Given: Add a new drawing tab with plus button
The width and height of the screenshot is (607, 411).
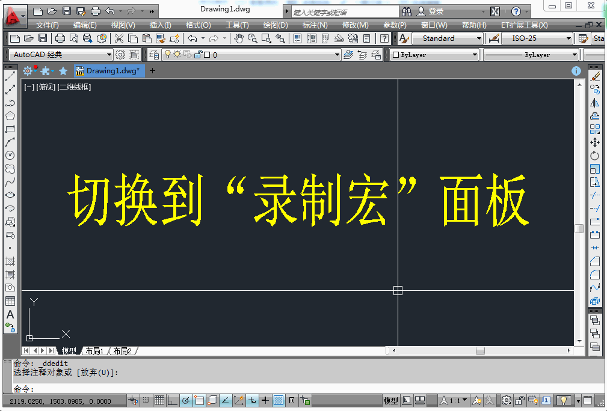Looking at the screenshot, I should pyautogui.click(x=153, y=71).
